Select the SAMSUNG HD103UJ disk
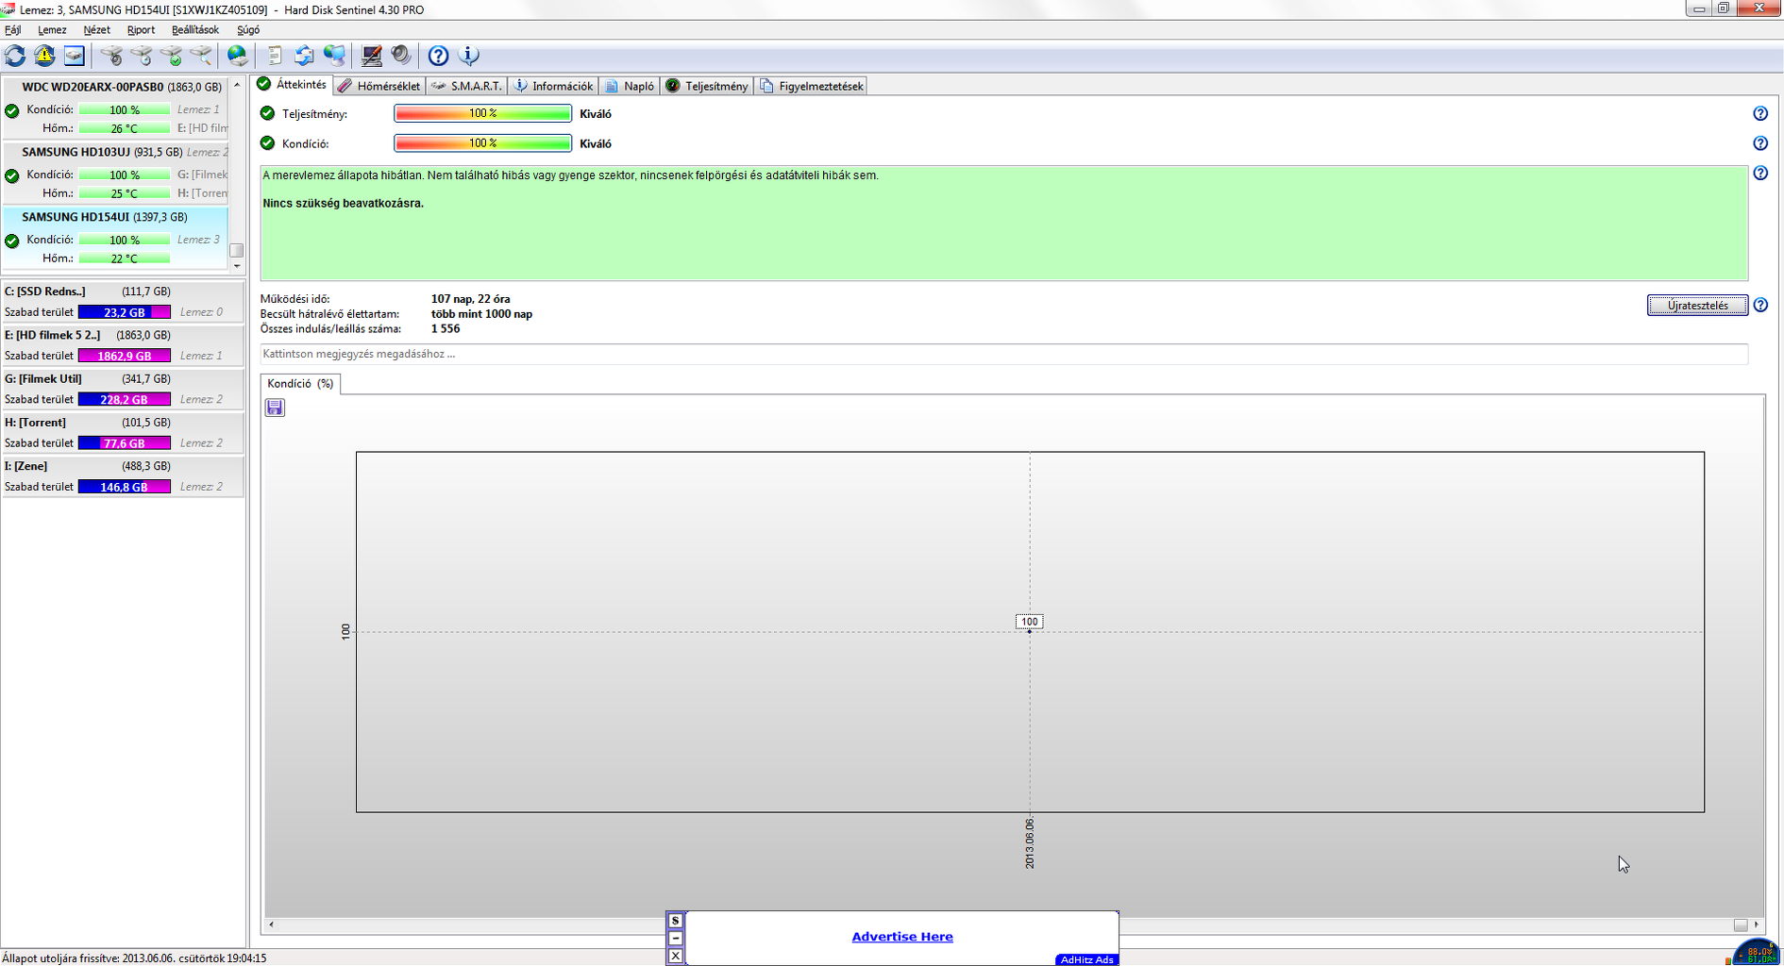 tap(115, 173)
